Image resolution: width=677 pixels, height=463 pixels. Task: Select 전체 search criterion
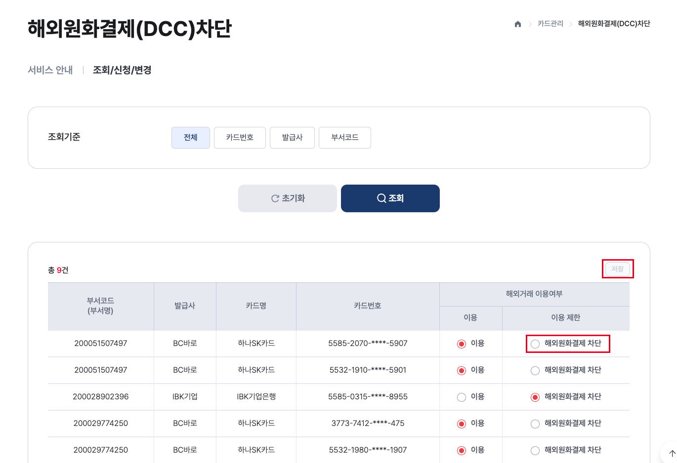pyautogui.click(x=191, y=138)
